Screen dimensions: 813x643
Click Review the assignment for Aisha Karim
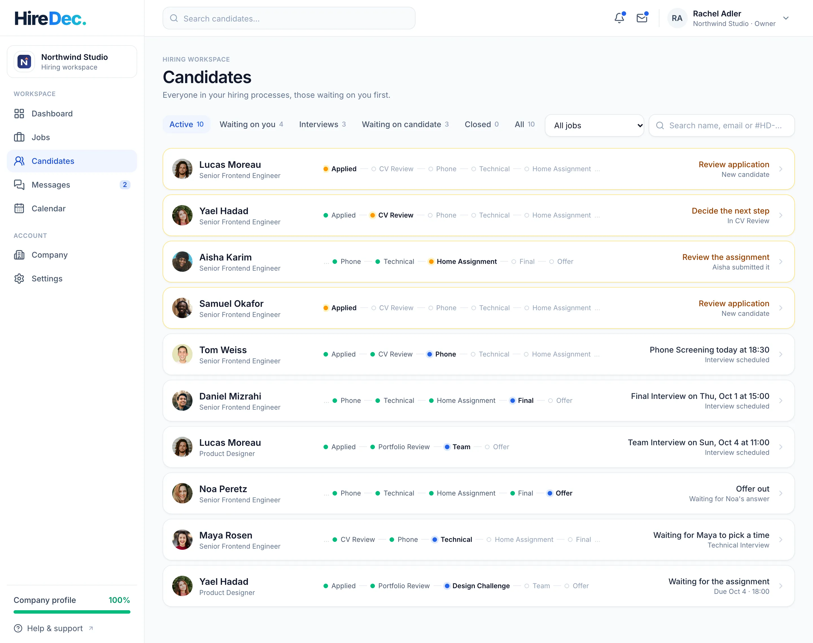tap(726, 257)
